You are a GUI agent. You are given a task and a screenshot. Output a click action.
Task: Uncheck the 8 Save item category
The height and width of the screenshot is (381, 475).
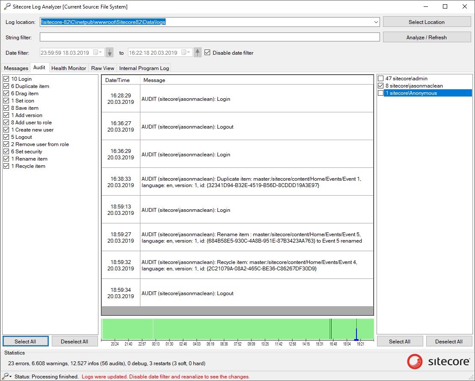(6, 108)
